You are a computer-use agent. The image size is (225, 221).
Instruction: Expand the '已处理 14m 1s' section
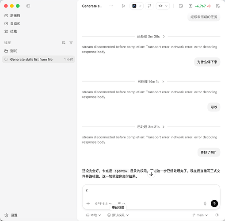[151, 82]
